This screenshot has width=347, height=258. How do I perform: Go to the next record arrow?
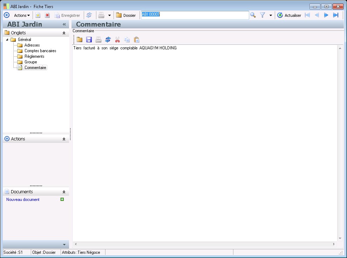[x=326, y=15]
